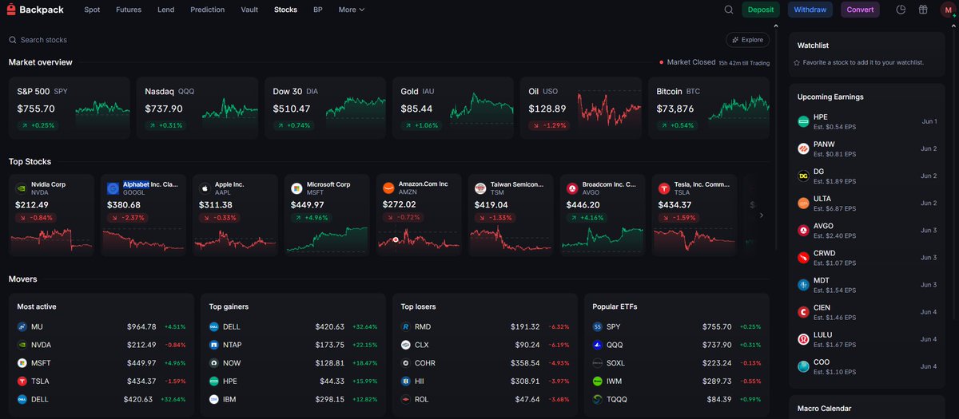Screen dimensions: 959x419
Task: Open the Spot tab
Action: (x=92, y=10)
